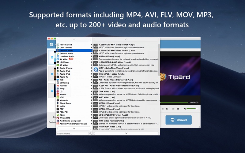The height and width of the screenshot is (153, 245).
Task: Expand the General Audio submenu arrow
Action: click(x=92, y=53)
